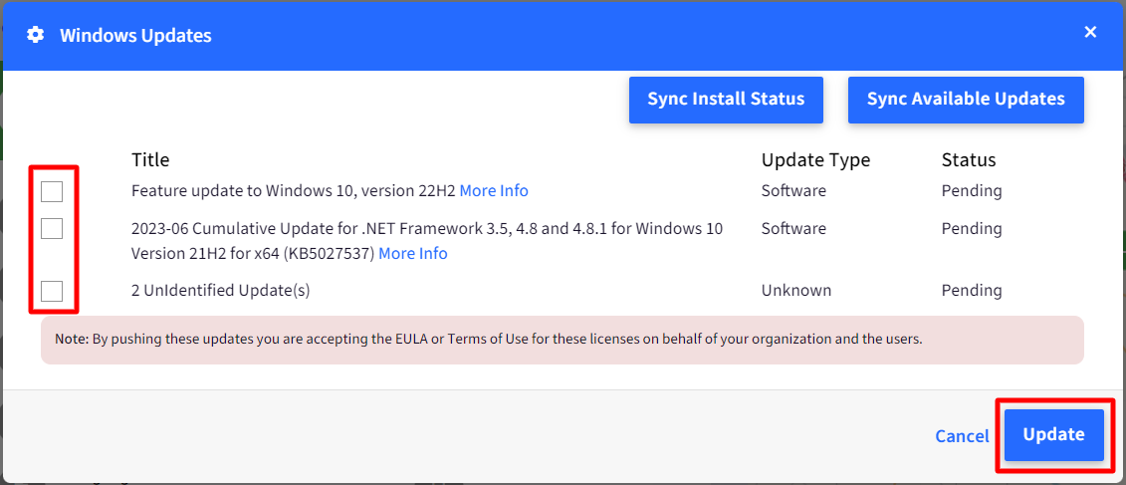Screen dimensions: 1126x485
Task: Click the Update Type column header
Action: point(815,159)
